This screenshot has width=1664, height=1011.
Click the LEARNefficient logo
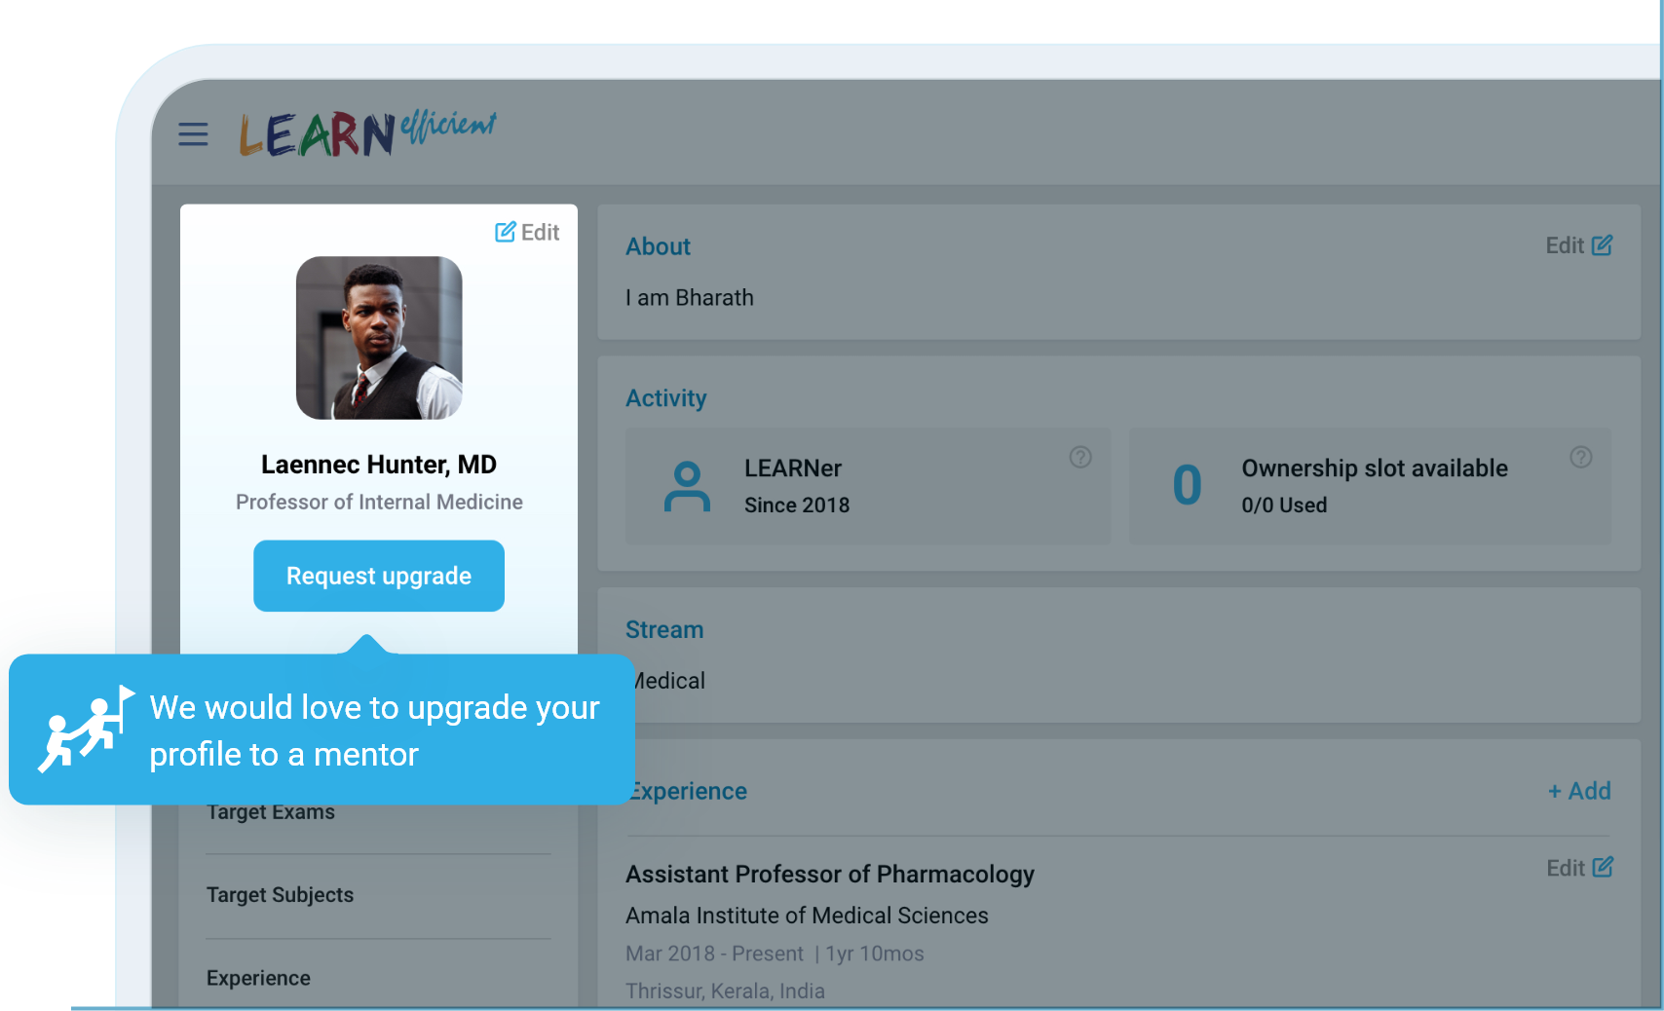tap(367, 133)
